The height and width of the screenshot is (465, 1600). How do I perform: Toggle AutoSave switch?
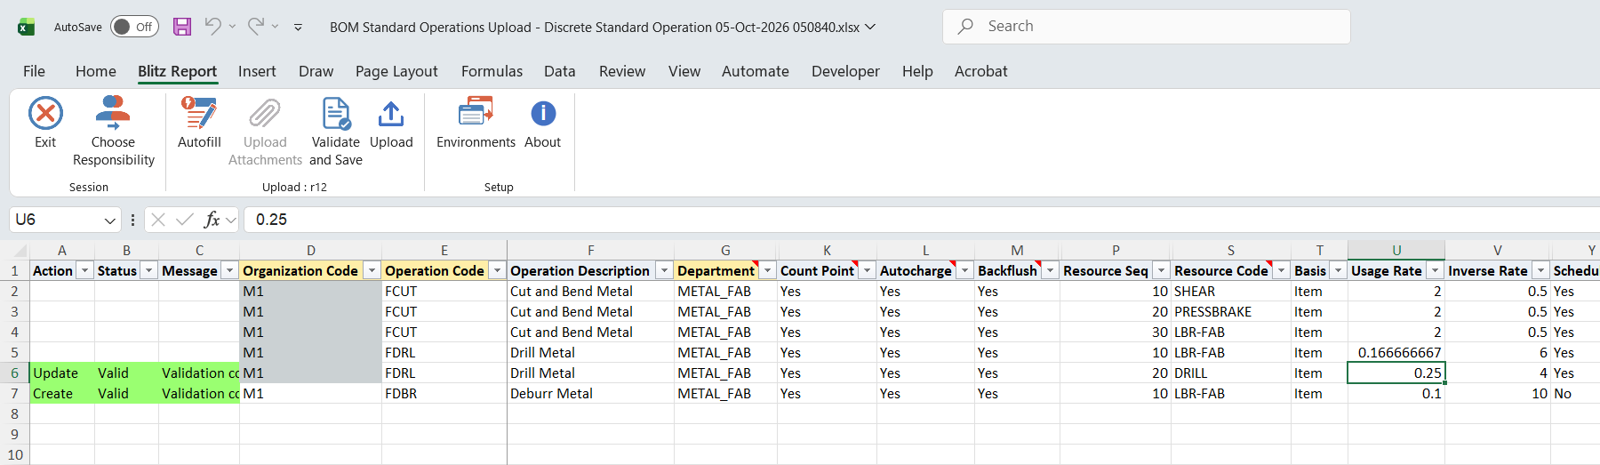[x=134, y=27]
